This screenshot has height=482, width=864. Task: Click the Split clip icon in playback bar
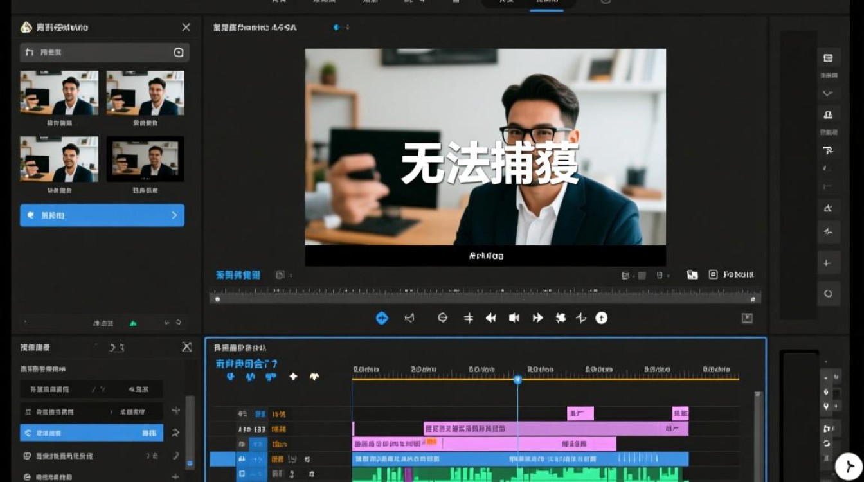(x=468, y=317)
